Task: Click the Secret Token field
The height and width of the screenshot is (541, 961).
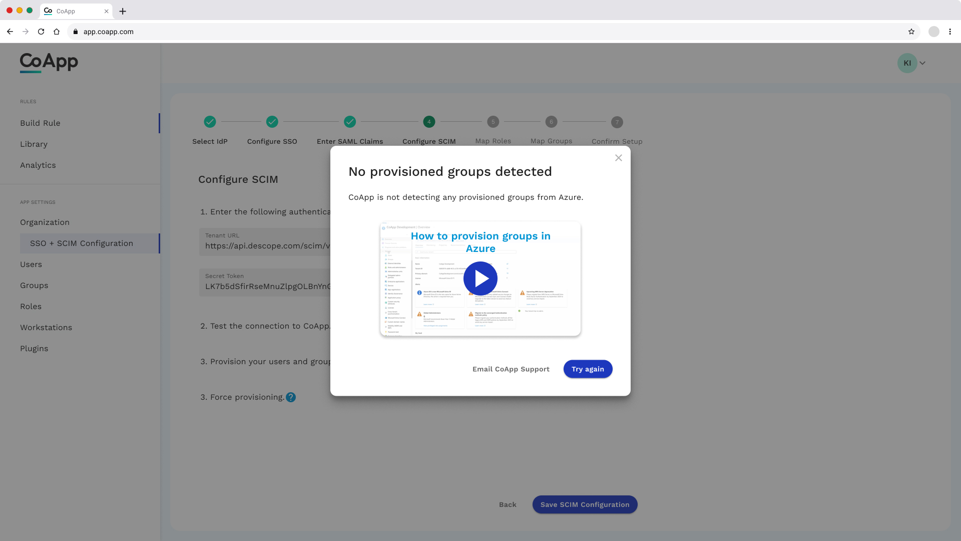Action: [x=265, y=283]
